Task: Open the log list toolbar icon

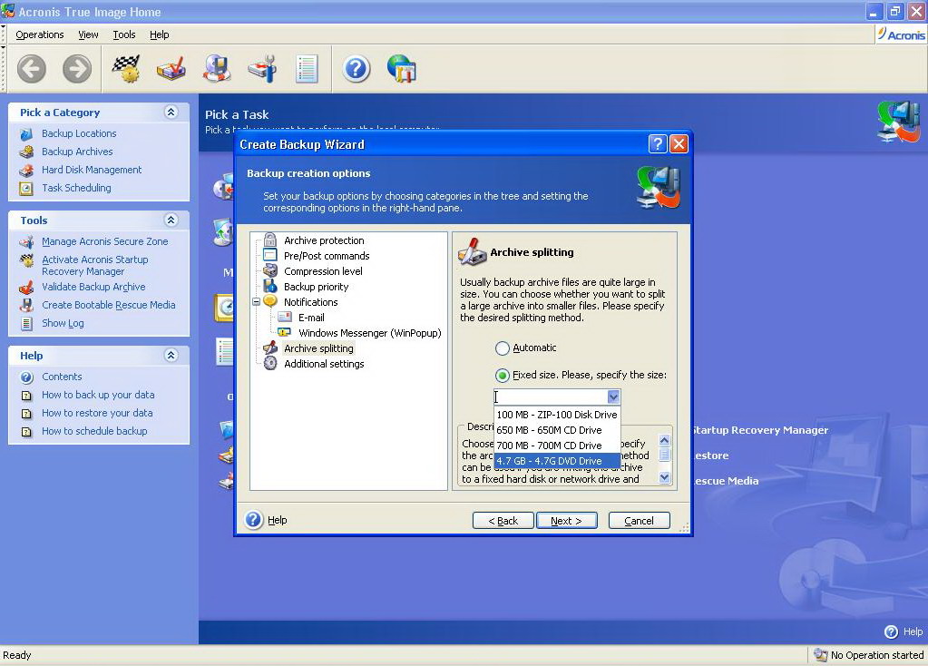Action: 307,69
